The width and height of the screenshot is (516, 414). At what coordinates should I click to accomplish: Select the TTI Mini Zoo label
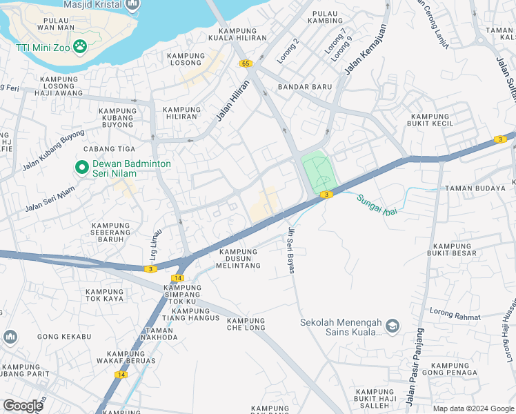pos(43,48)
